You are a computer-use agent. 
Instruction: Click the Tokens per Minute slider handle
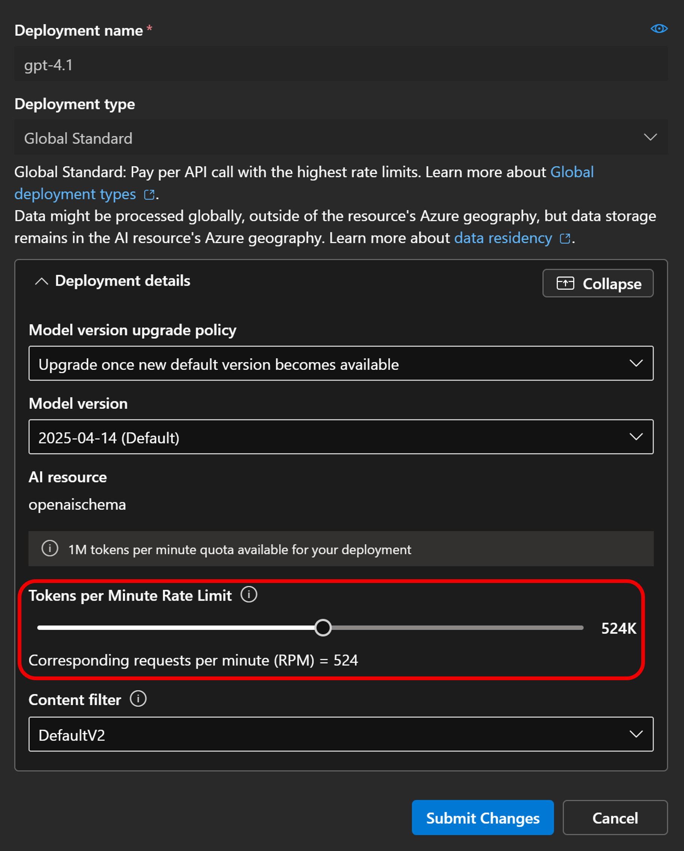(323, 628)
